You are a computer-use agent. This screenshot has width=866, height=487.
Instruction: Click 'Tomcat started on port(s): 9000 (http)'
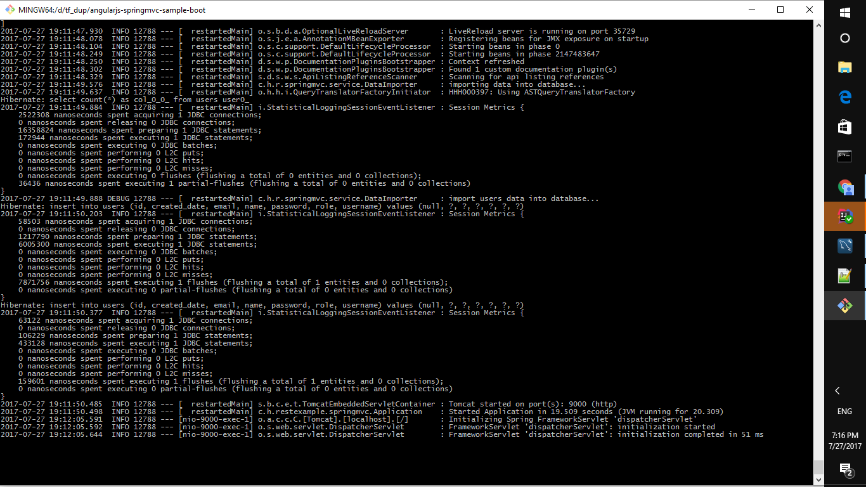tap(533, 404)
